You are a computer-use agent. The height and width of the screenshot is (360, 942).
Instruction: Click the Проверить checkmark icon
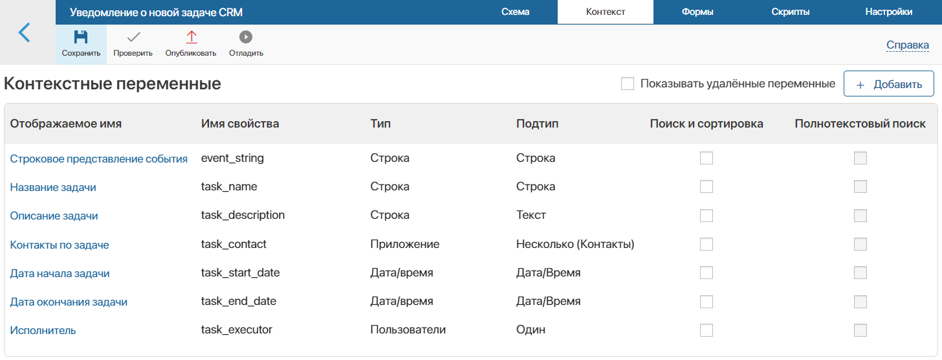point(133,37)
